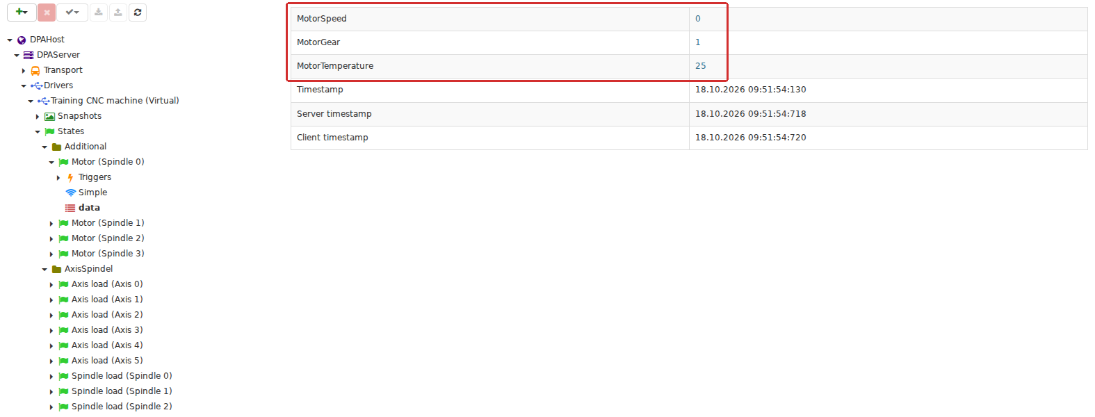The image size is (1095, 417).
Task: Select Axis load (Axis 5) item
Action: [x=107, y=361]
